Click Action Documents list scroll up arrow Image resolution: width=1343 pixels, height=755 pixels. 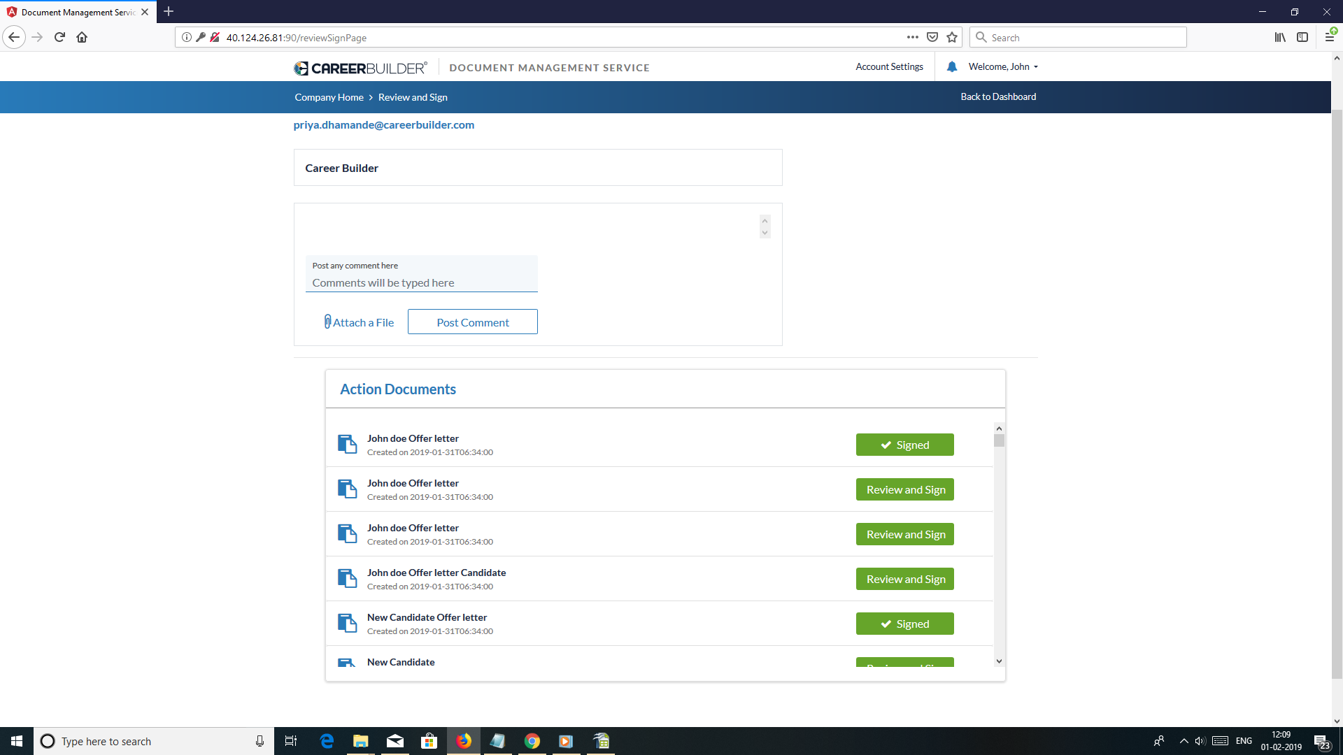pyautogui.click(x=999, y=428)
